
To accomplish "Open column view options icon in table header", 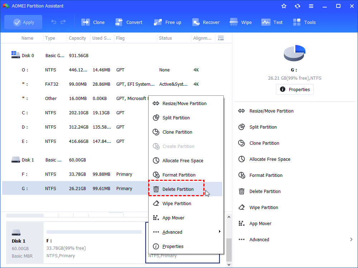I will pyautogui.click(x=221, y=38).
